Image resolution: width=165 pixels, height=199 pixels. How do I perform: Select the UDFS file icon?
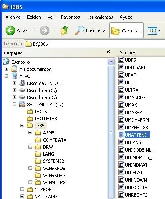click(x=121, y=60)
